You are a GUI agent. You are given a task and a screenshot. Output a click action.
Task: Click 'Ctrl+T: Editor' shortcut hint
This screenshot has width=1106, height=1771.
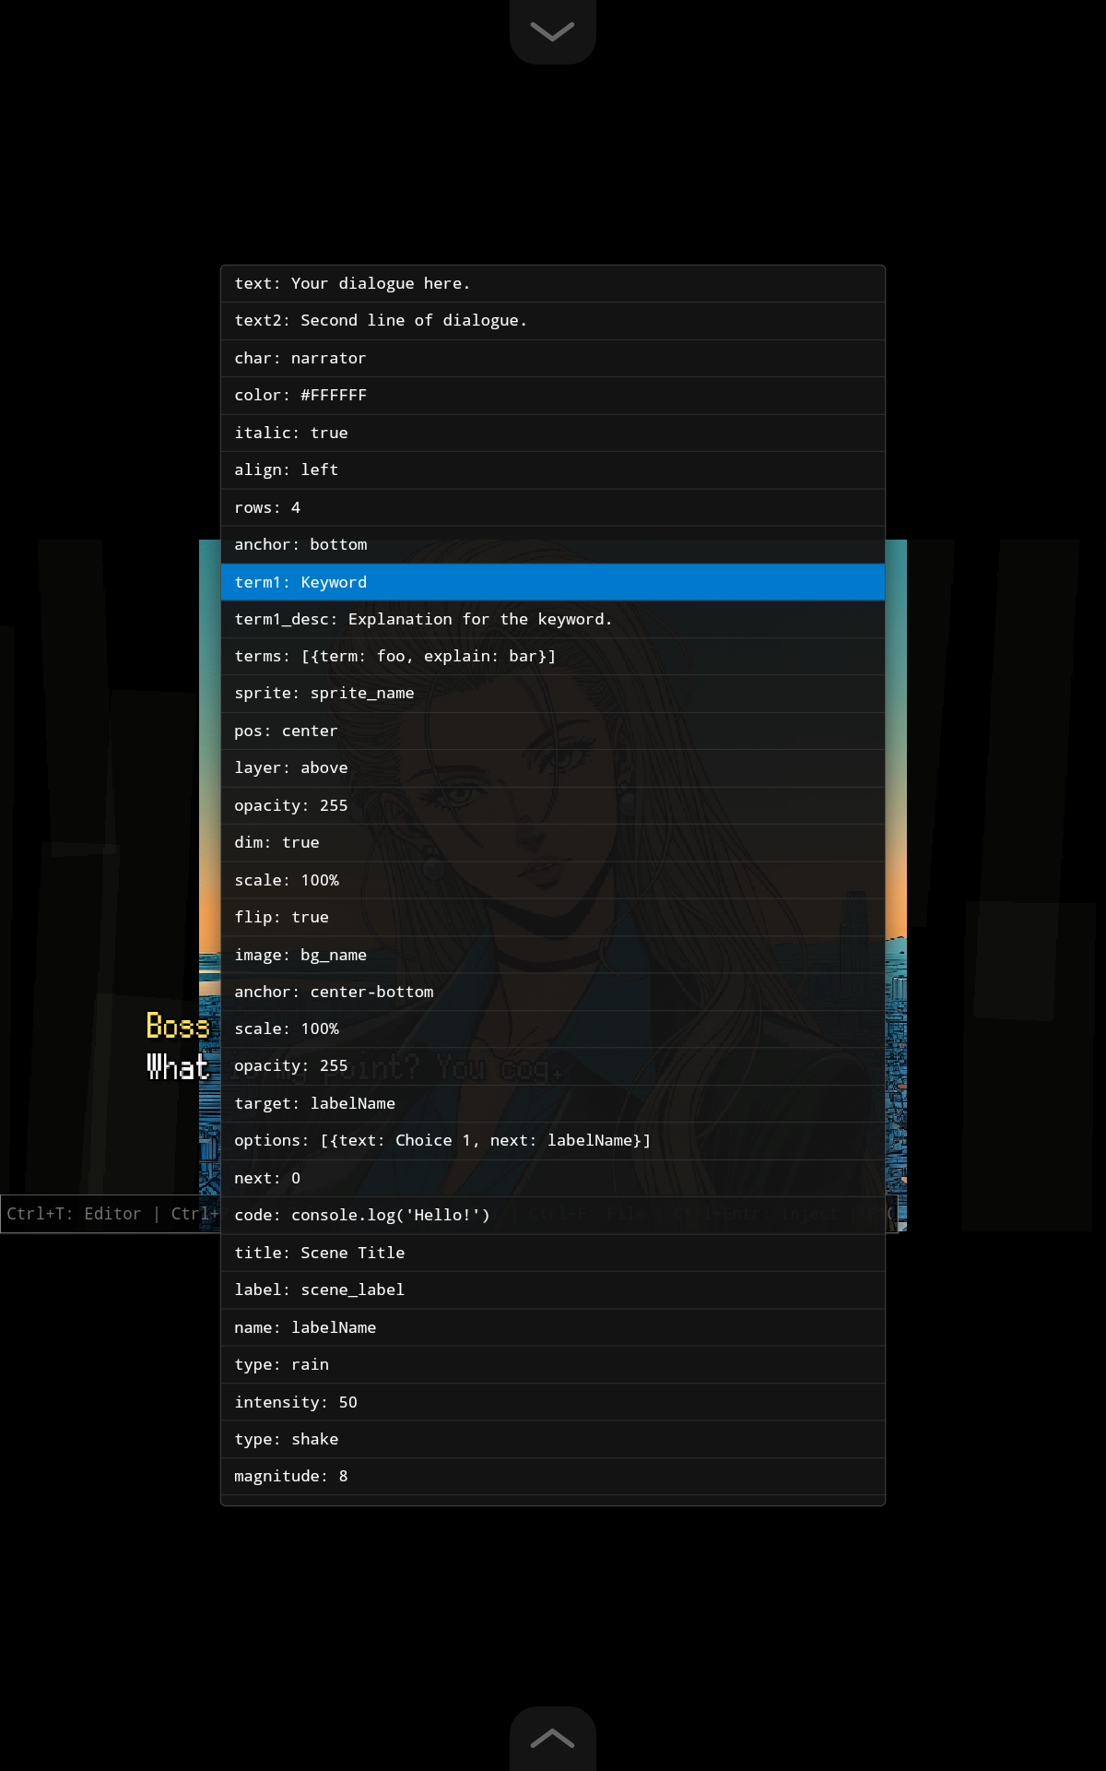74,1214
